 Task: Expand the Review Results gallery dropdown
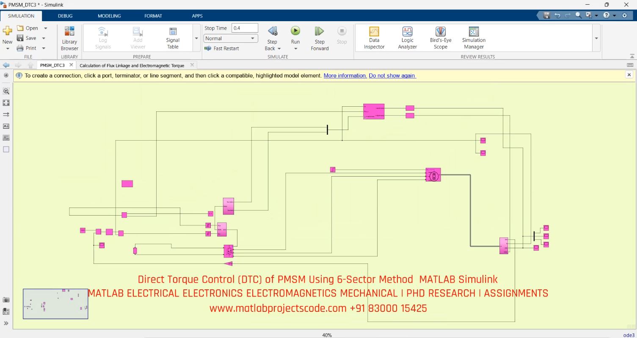596,38
